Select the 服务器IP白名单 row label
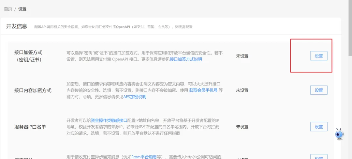The height and width of the screenshot is (159, 352). point(30,127)
